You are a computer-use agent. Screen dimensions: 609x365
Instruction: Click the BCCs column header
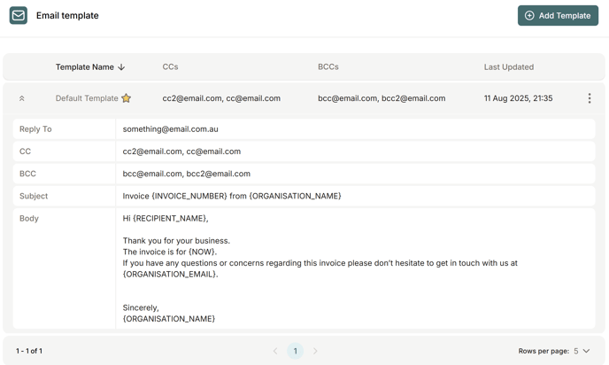[328, 67]
